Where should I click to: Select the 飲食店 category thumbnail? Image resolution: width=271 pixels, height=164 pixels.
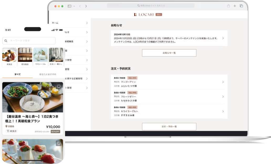(9, 57)
